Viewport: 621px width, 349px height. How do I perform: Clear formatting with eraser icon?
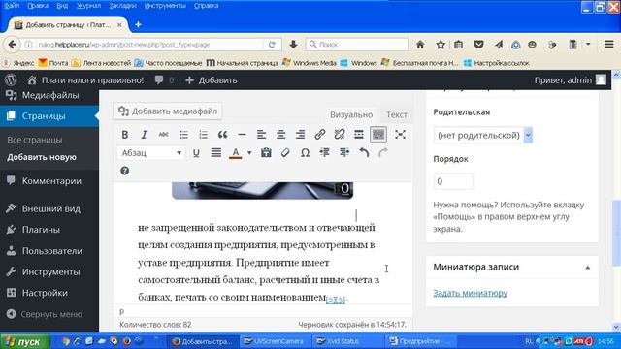(285, 153)
